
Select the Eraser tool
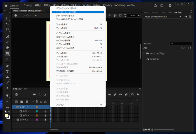7,48
